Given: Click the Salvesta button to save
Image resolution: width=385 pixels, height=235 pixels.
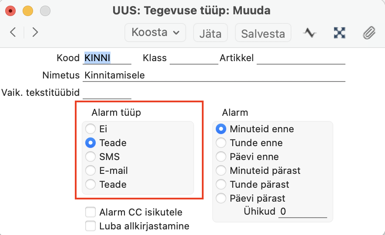Looking at the screenshot, I should (x=263, y=33).
